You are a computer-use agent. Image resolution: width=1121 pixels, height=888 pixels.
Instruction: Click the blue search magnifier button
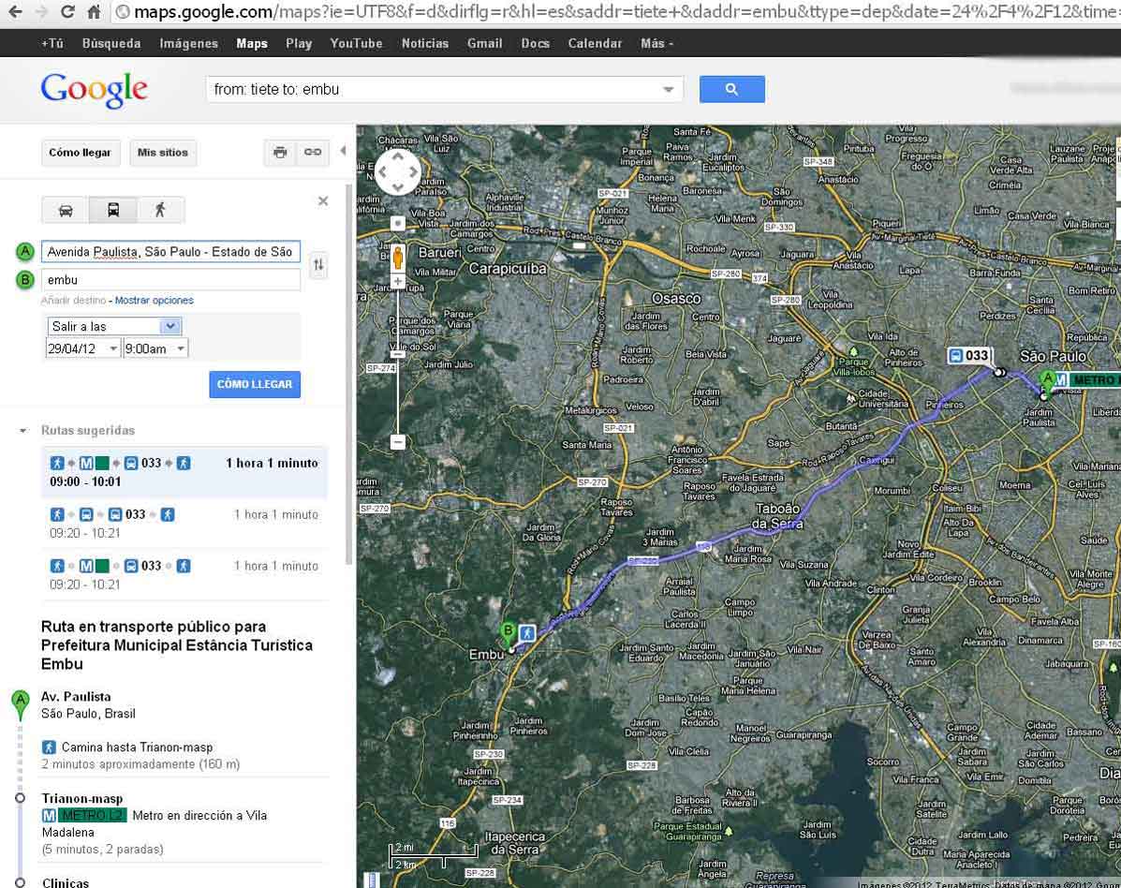tap(731, 89)
